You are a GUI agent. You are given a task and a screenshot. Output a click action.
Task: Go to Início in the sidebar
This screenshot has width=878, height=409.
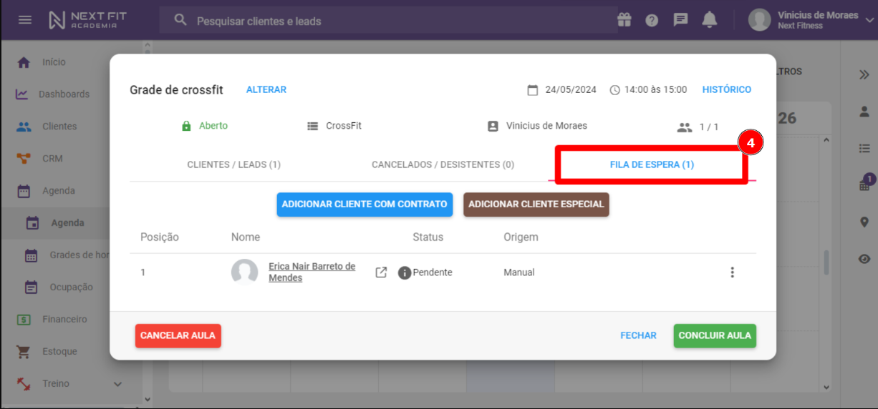coord(54,62)
